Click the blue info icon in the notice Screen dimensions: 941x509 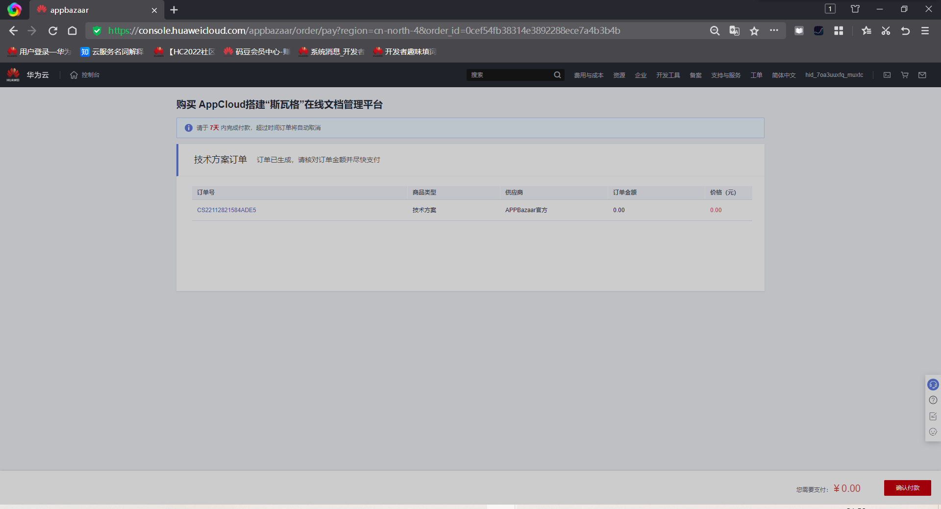pos(189,128)
